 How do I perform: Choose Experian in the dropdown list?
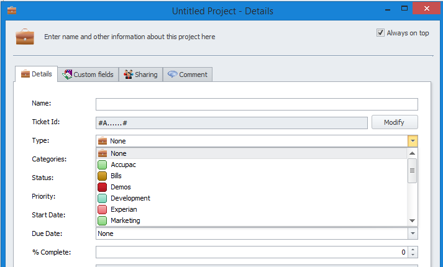click(x=124, y=209)
